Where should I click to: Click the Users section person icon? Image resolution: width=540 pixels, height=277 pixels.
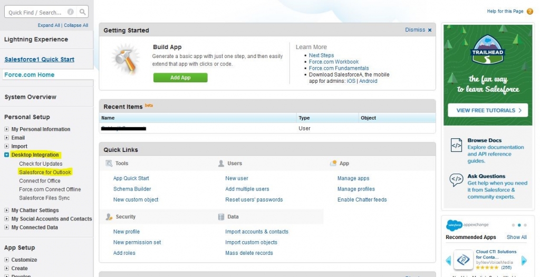coord(221,164)
